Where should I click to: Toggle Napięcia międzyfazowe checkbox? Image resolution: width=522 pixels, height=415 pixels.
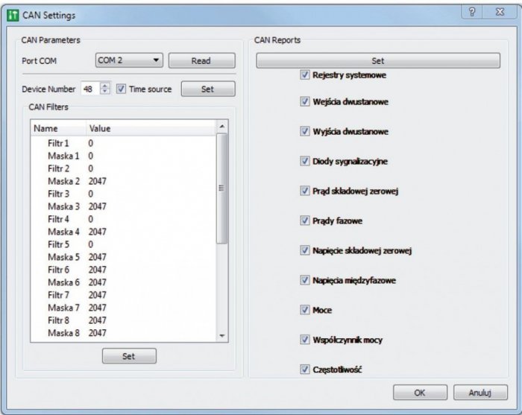(x=304, y=280)
